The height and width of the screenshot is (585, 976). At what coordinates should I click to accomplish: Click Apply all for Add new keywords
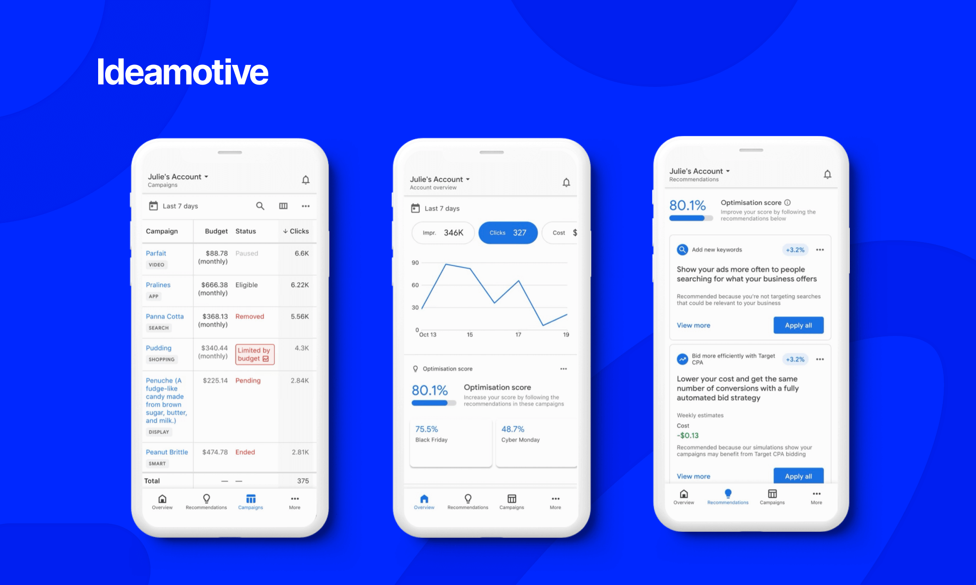pos(796,324)
